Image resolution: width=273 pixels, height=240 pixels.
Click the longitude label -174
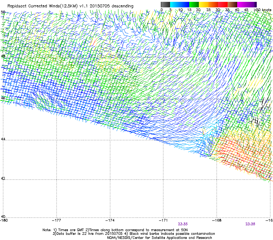[110, 220]
